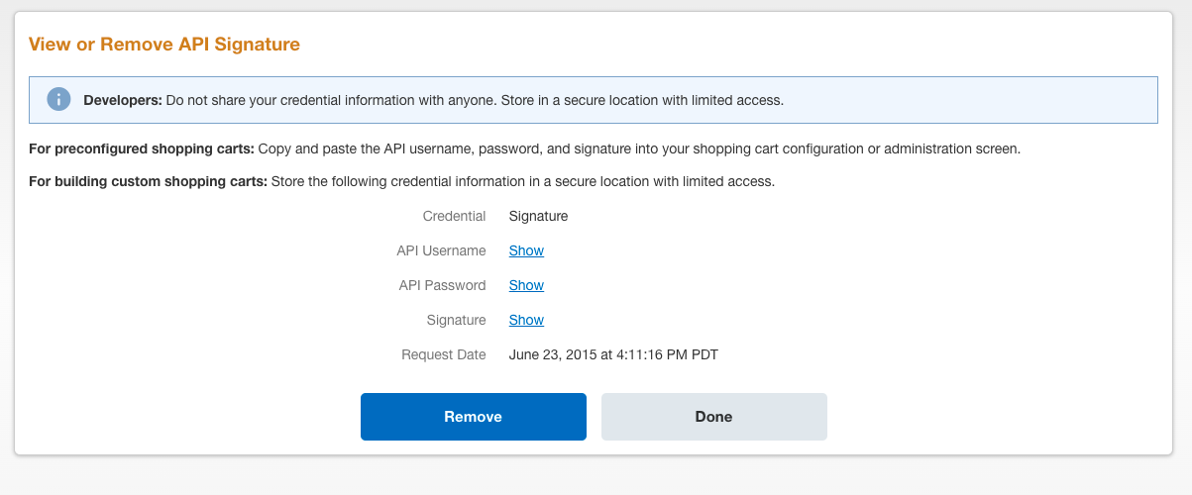Click the Done button

point(713,417)
